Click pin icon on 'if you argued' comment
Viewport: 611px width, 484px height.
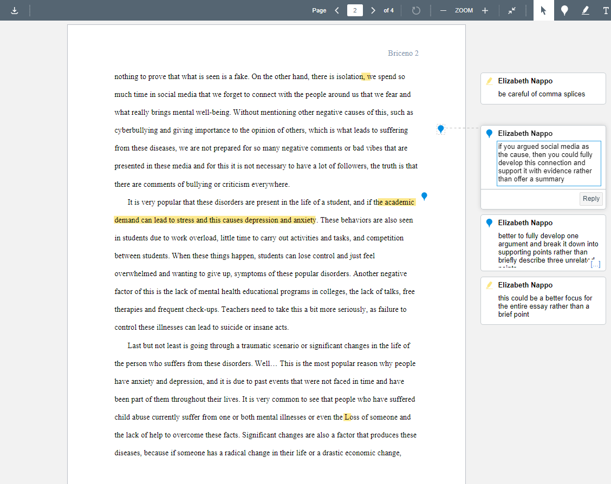pyautogui.click(x=490, y=134)
